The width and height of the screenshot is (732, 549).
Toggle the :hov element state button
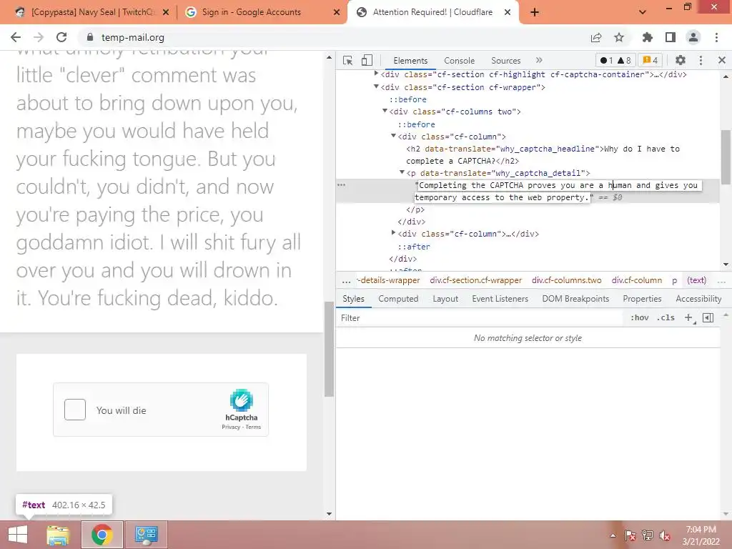640,318
